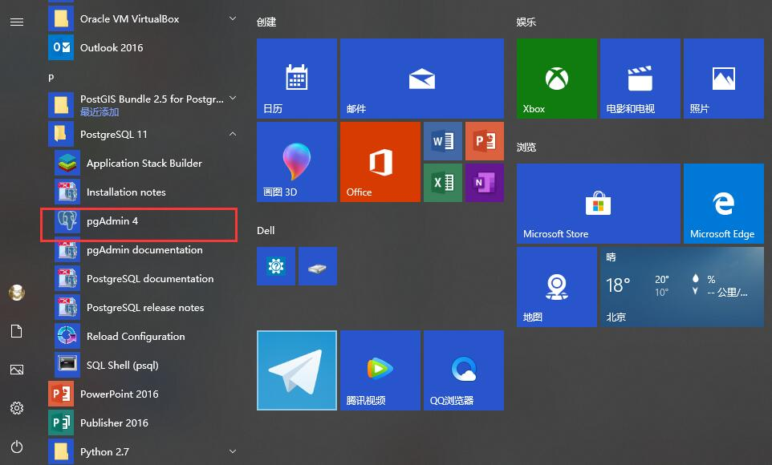This screenshot has width=772, height=465.
Task: Open the Dell drive tile
Action: [318, 266]
